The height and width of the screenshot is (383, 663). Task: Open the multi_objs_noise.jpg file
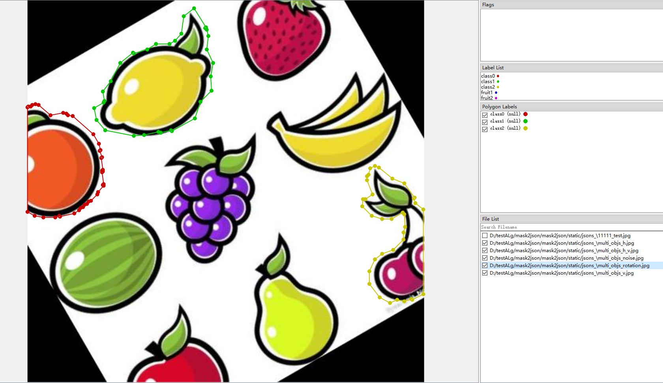(x=566, y=258)
